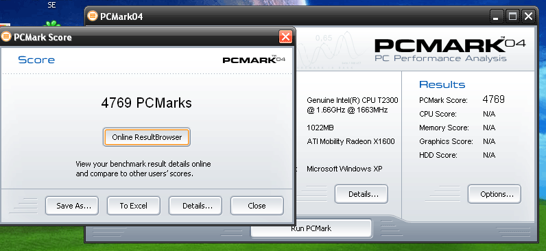The width and height of the screenshot is (546, 251).
Task: Start the benchmark with Run PCMark
Action: point(311,228)
